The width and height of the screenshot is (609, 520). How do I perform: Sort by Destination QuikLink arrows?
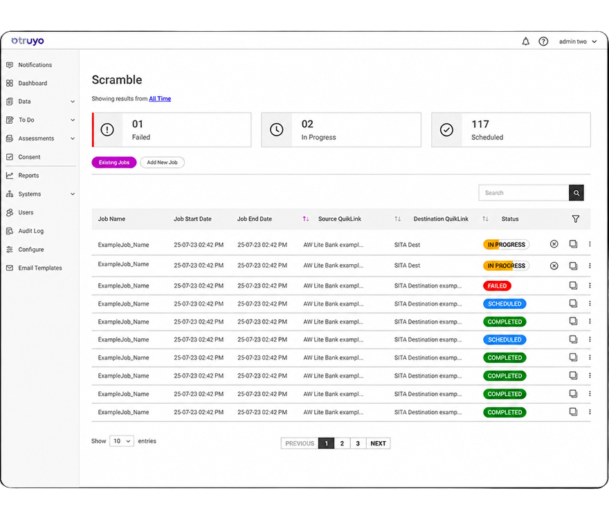click(485, 219)
